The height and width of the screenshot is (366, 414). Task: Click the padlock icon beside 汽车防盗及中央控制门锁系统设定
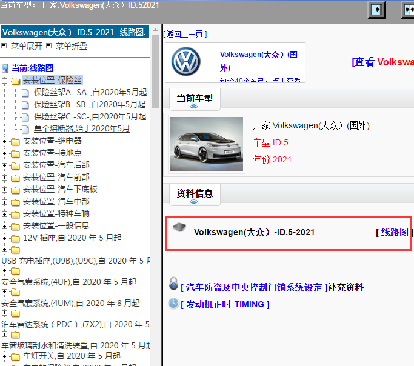tap(173, 284)
